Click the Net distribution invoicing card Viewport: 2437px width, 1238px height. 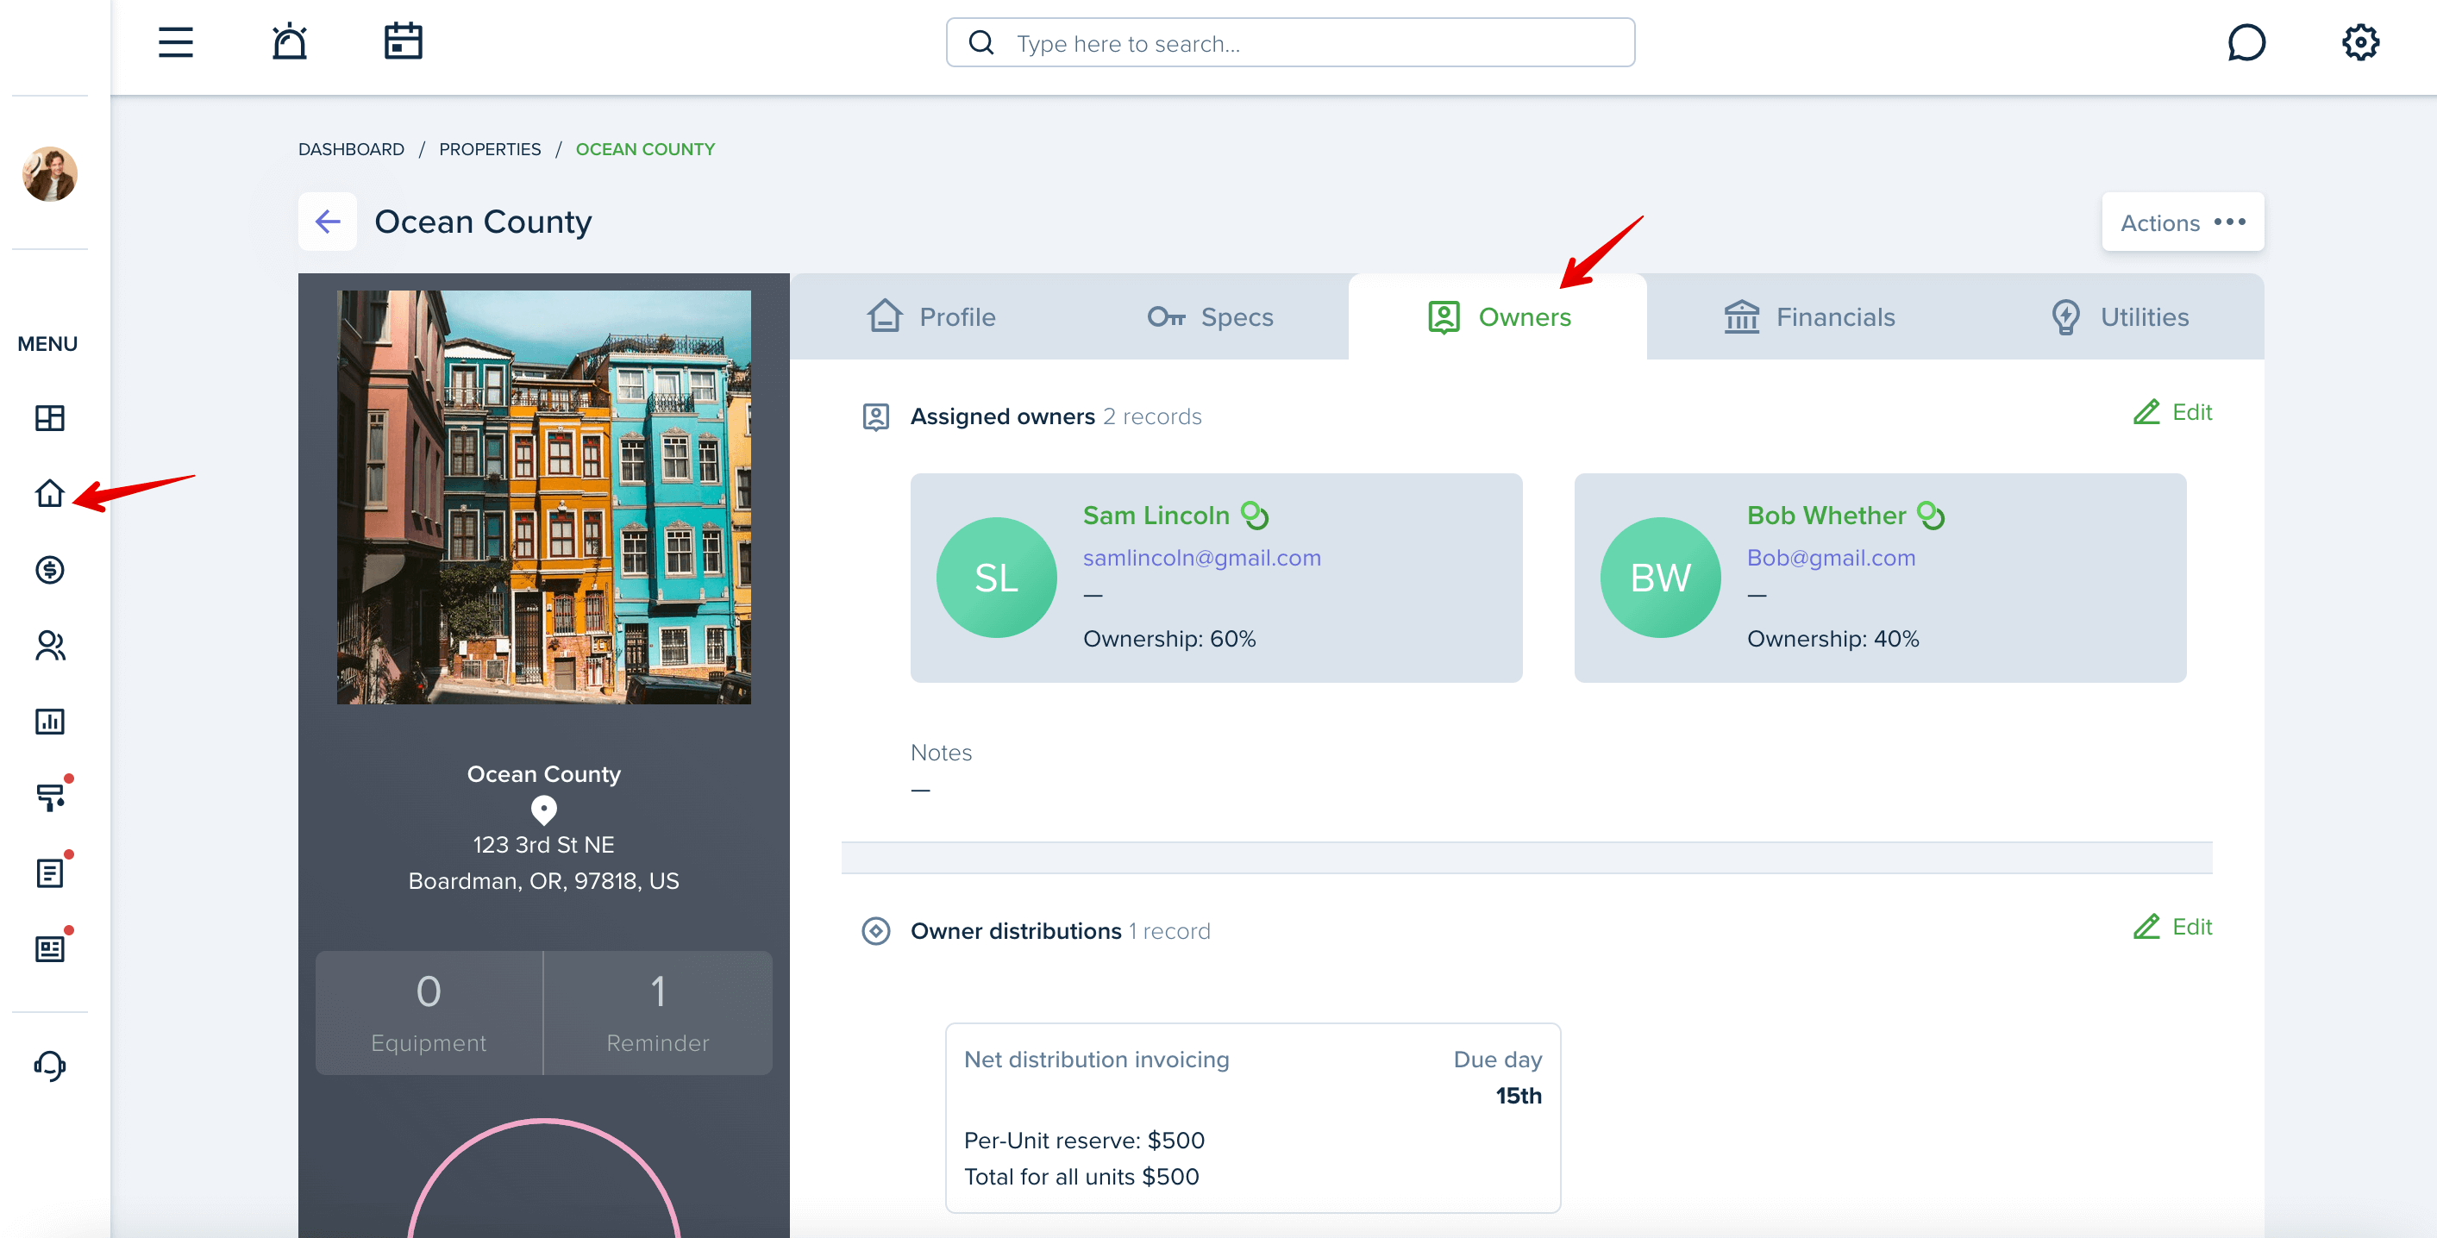[1252, 1118]
